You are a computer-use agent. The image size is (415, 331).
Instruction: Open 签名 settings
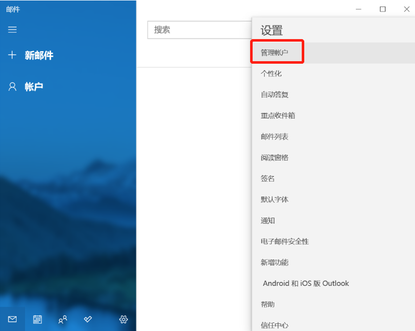[x=334, y=178]
